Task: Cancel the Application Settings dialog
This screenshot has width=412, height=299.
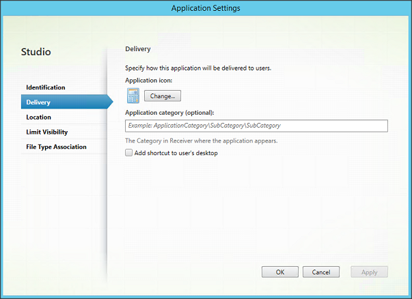Action: tap(321, 272)
